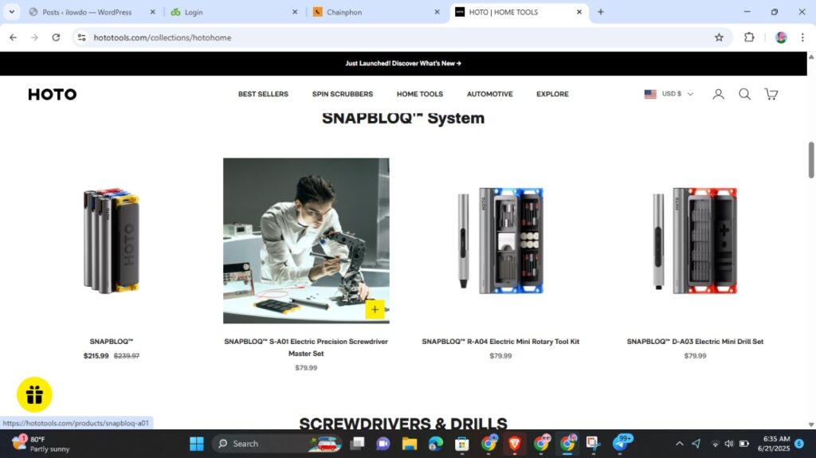
Task: Open the S-A01 Electric Precision Screwdriver Master Set link
Action: 306,347
